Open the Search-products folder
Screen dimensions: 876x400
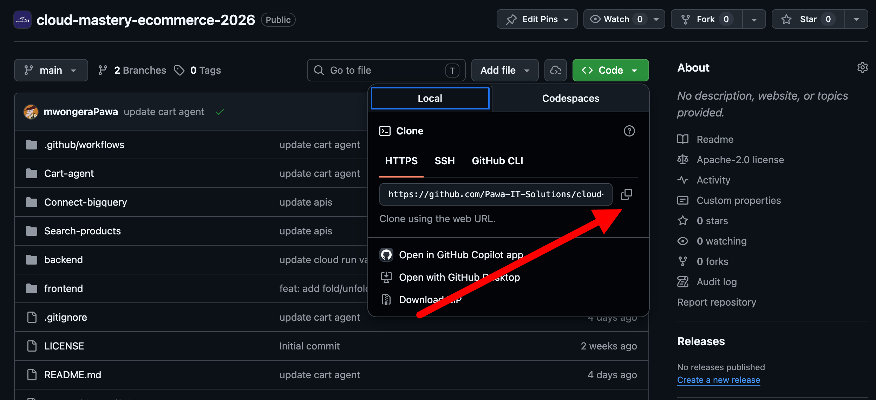point(82,231)
